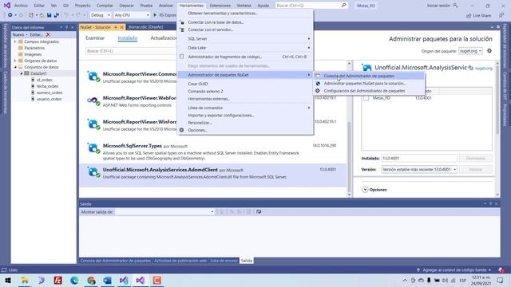Screen dimensions: 511x287
Task: Open the Línea de comandos submenu
Action: (x=245, y=108)
